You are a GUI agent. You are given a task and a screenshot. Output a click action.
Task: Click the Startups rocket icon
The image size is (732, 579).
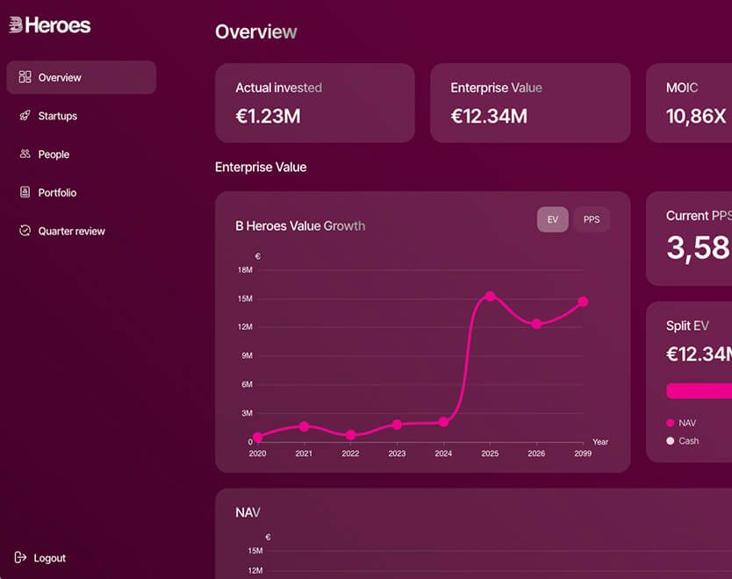click(25, 115)
